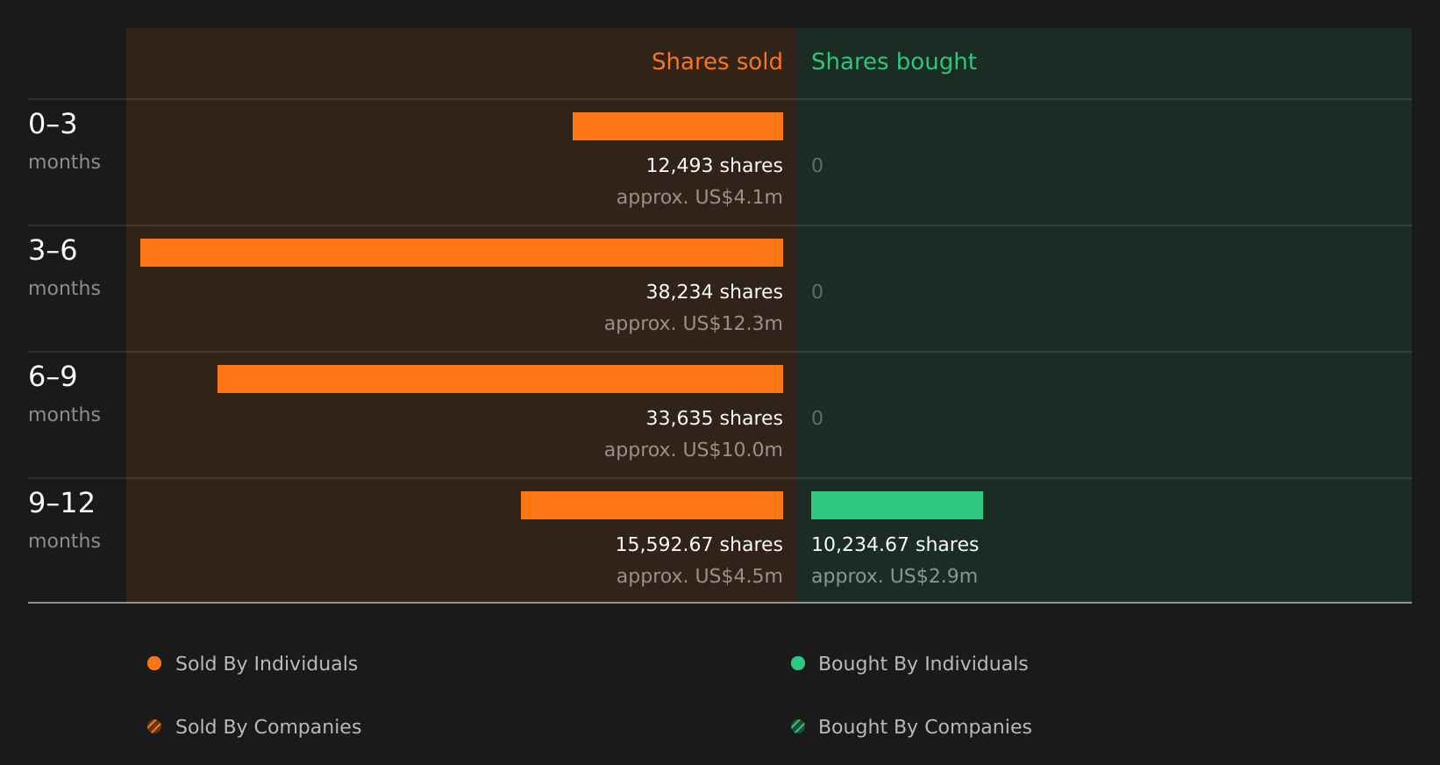Toggle the Bought By Companies legend label
1440x765 pixels.
tap(924, 727)
